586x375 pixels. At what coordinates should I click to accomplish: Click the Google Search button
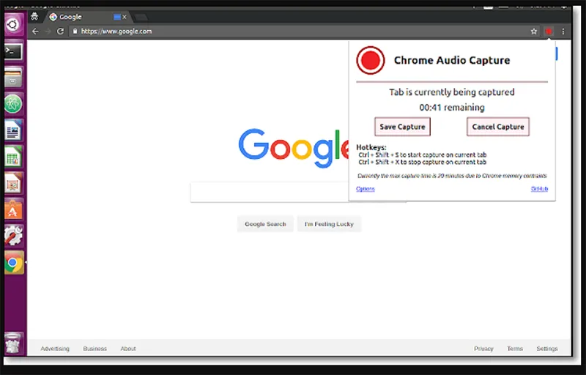coord(265,224)
